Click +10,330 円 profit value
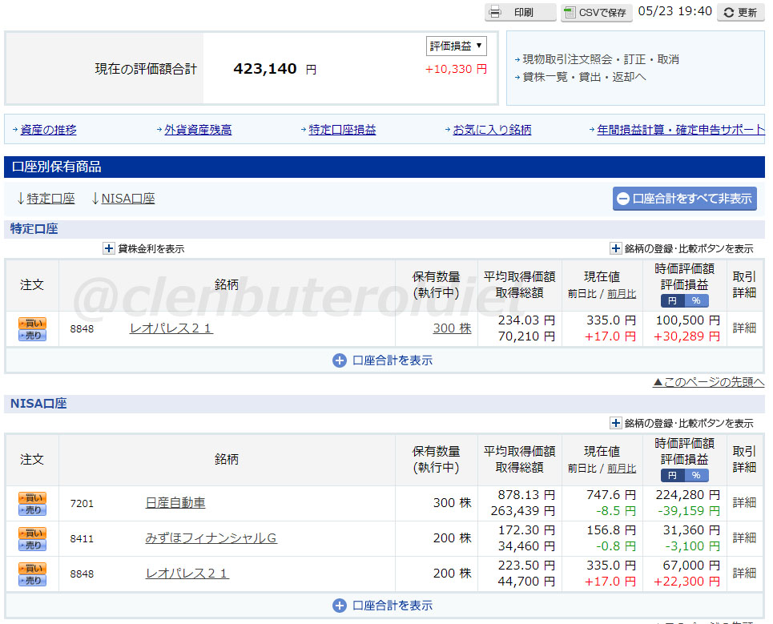The image size is (773, 624). click(x=456, y=69)
